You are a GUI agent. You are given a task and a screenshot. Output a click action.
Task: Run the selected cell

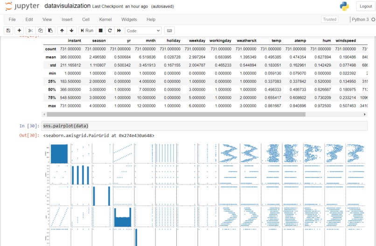pos(87,31)
